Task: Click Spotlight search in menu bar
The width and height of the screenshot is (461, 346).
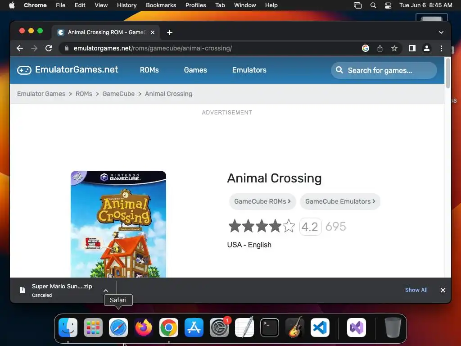Action: tap(373, 5)
